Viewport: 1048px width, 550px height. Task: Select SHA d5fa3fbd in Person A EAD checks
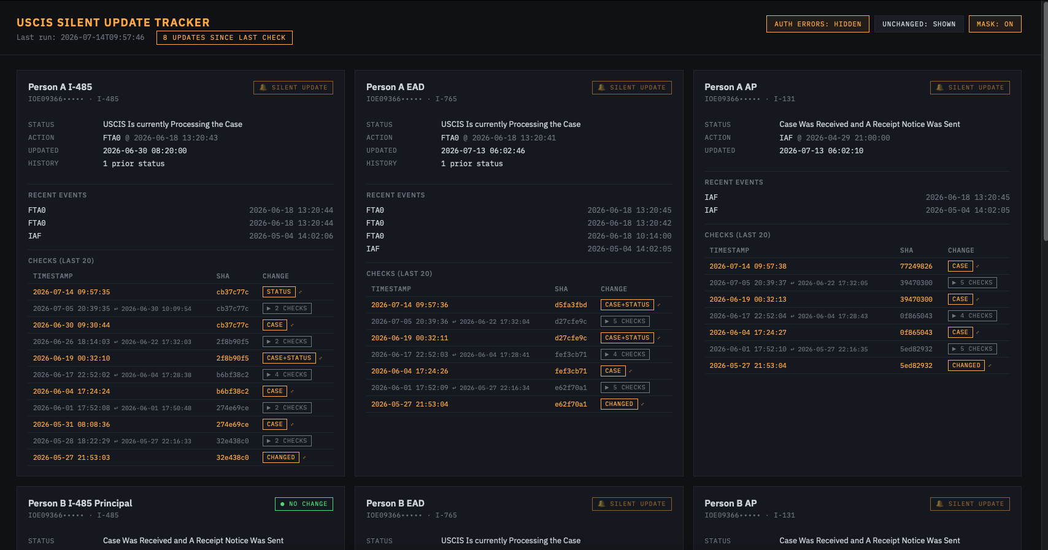(571, 305)
